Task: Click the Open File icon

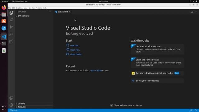Action: coord(68,50)
